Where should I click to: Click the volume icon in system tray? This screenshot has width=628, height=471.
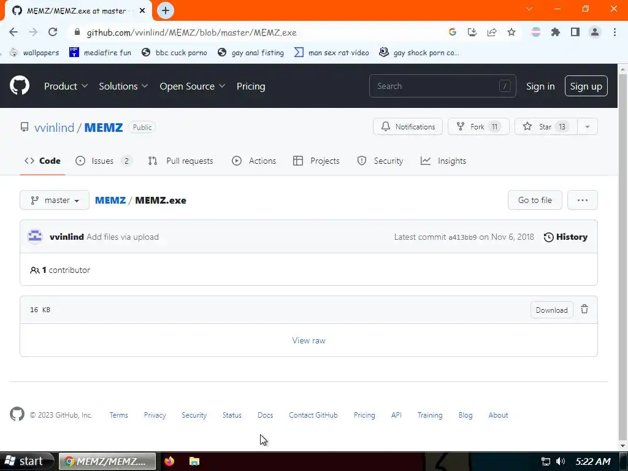(x=561, y=461)
